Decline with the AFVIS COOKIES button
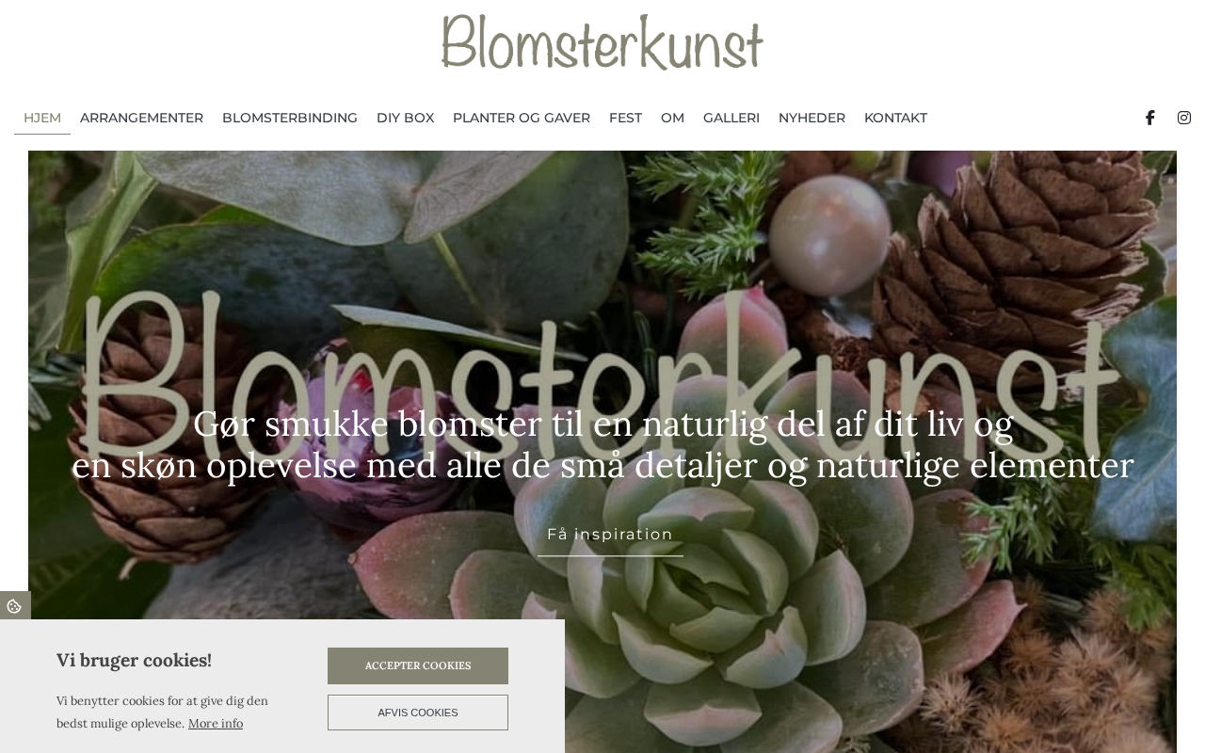The width and height of the screenshot is (1205, 753). pos(418,713)
